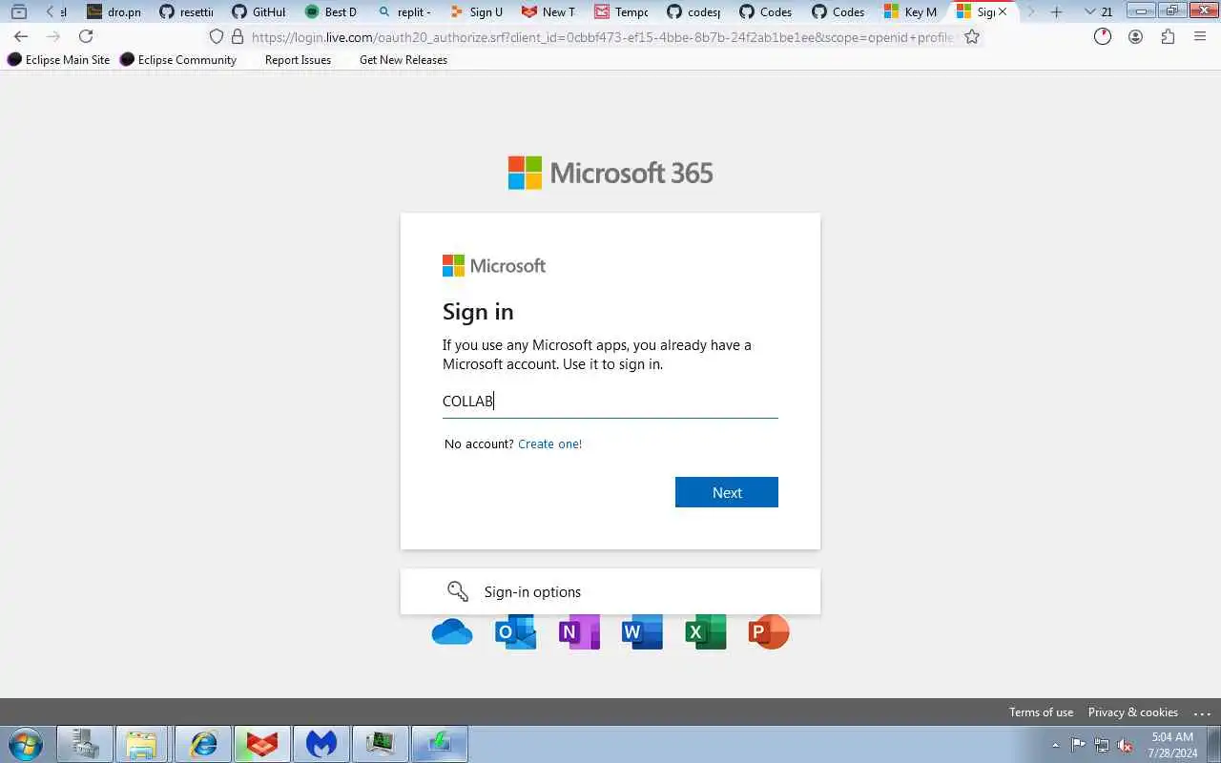1221x763 pixels.
Task: Open the Eclipse Main Site bookmark
Action: pyautogui.click(x=59, y=59)
